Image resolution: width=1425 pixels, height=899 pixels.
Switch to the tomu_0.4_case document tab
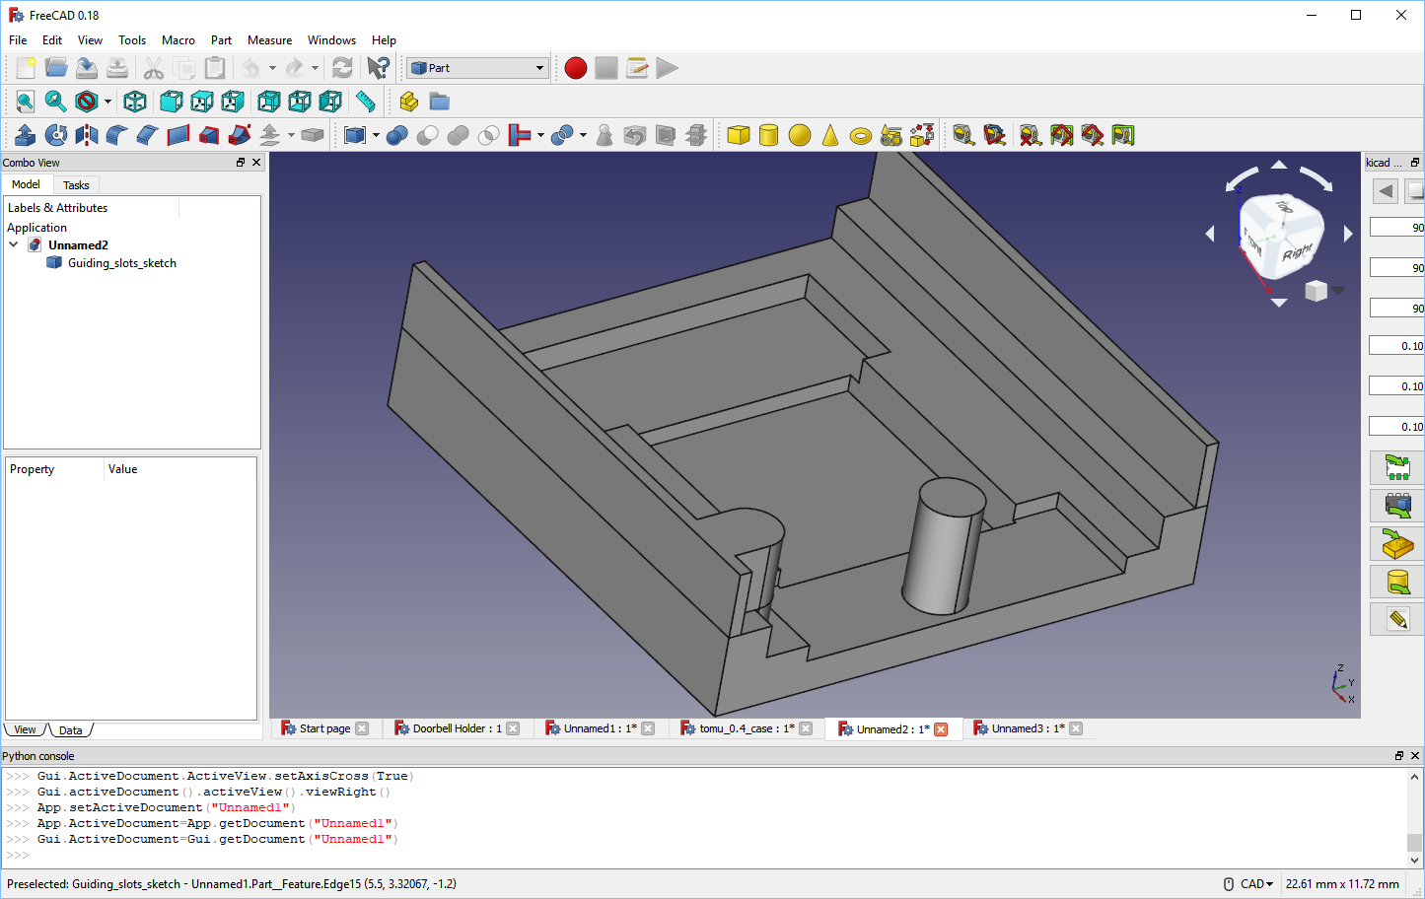click(747, 728)
